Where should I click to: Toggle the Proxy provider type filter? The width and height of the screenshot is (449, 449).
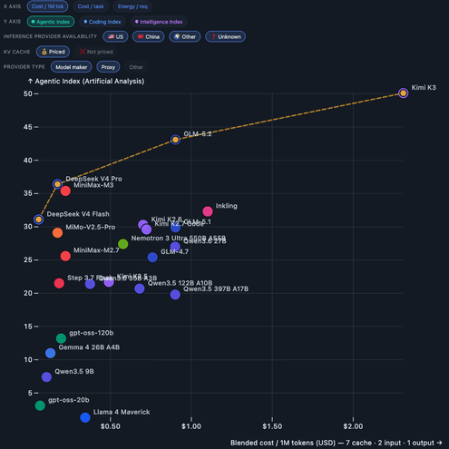[x=108, y=67]
